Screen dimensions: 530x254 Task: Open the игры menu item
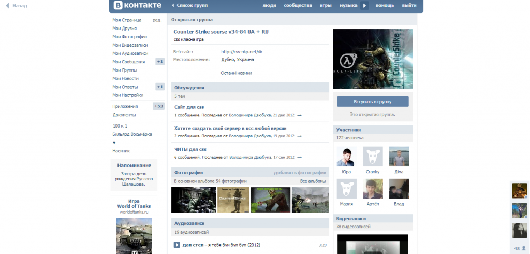point(326,5)
